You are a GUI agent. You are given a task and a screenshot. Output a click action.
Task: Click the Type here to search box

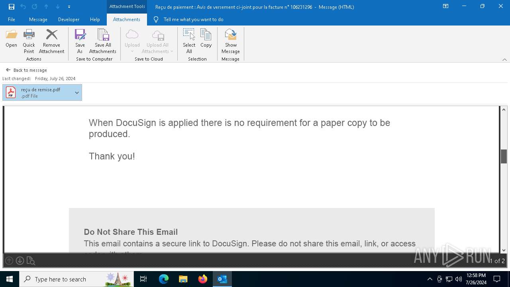click(x=76, y=279)
